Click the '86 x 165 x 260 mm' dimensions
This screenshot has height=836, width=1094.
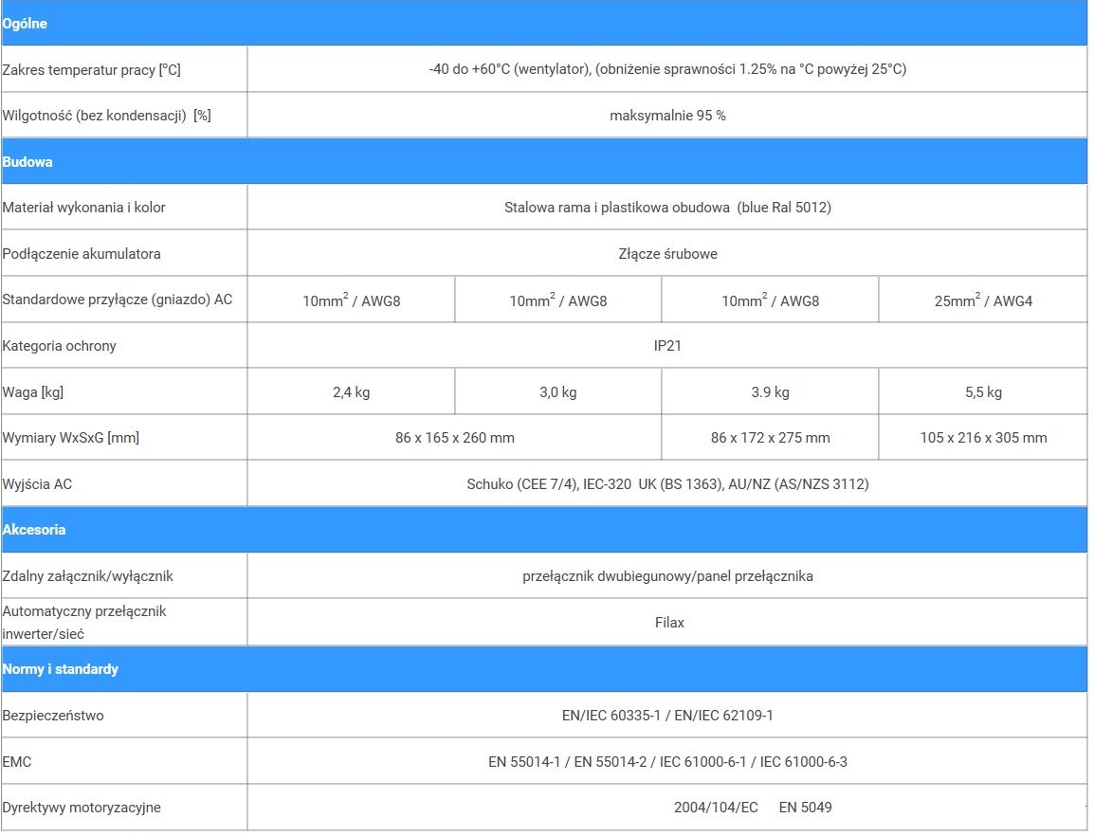455,438
